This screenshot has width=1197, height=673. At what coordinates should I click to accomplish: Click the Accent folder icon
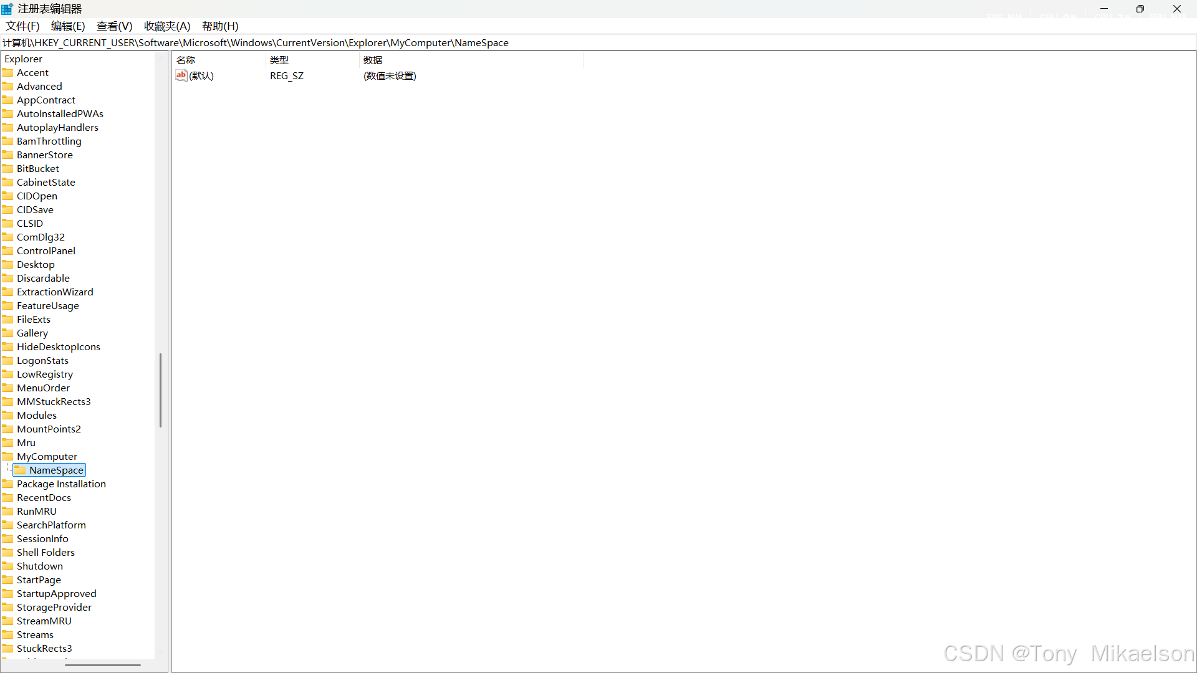pos(8,72)
